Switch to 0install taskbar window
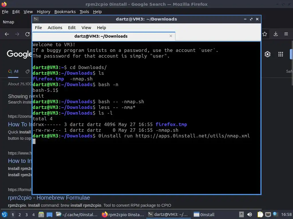Screen dimensions: 293x219 point(204,214)
